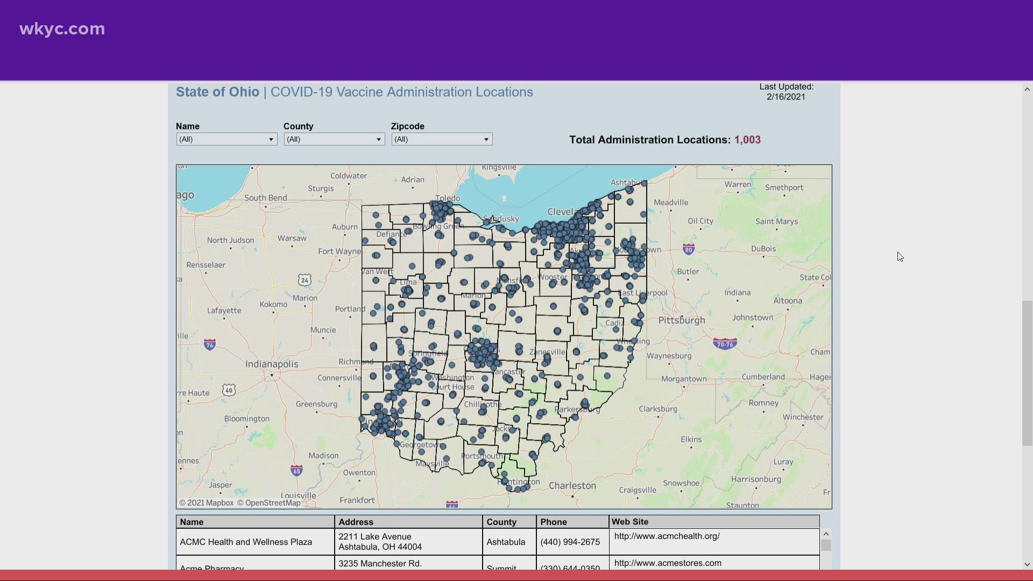Click the Total Administration Locations count 1,003
The width and height of the screenshot is (1033, 581).
click(747, 140)
